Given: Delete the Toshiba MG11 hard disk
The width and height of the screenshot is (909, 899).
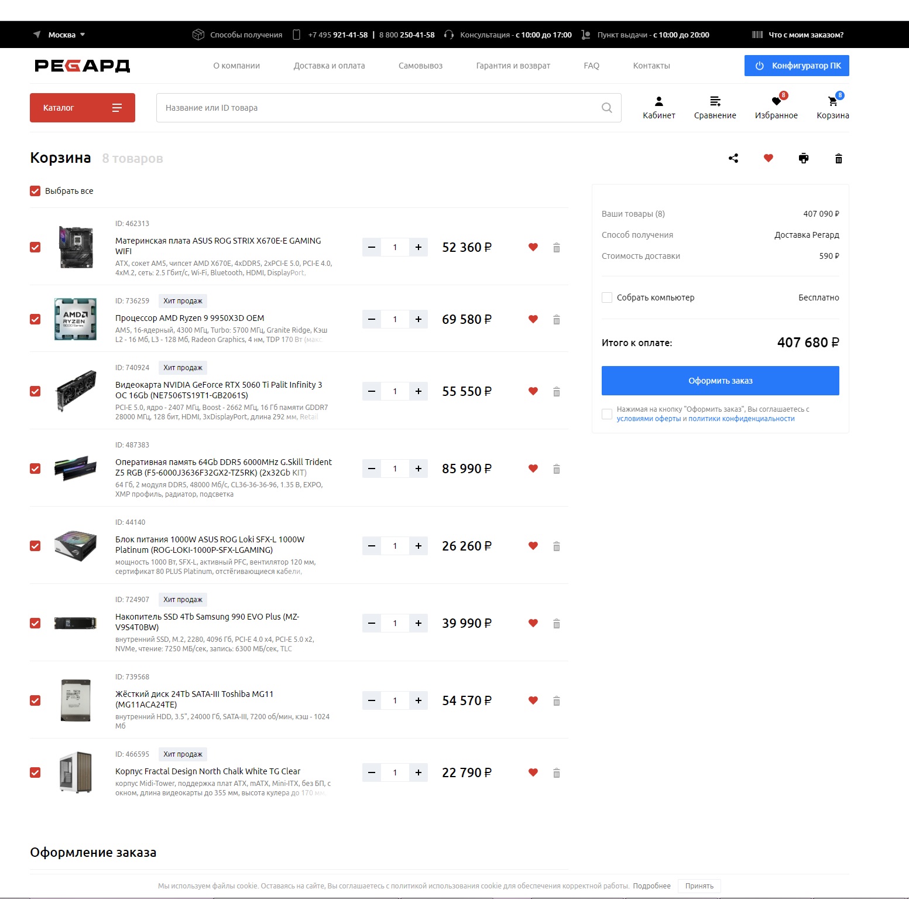Looking at the screenshot, I should (557, 701).
